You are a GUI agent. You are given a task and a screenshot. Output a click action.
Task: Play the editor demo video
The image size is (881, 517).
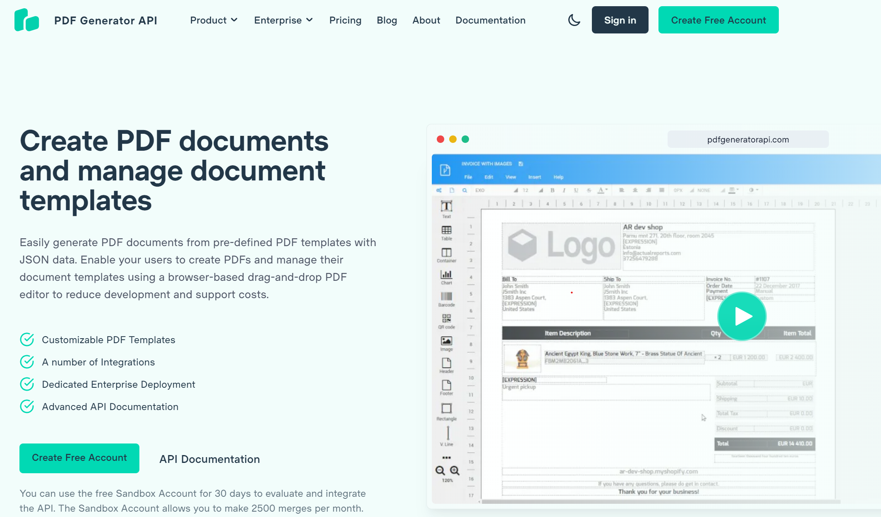click(742, 316)
